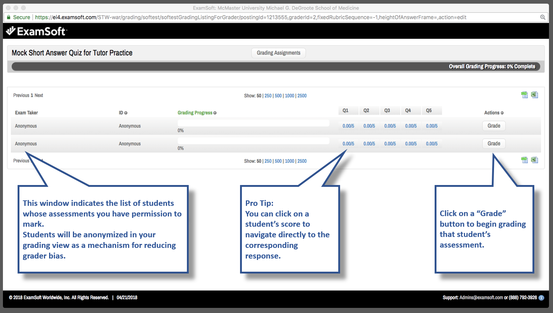Show 1000 entries using the top pager

click(290, 96)
